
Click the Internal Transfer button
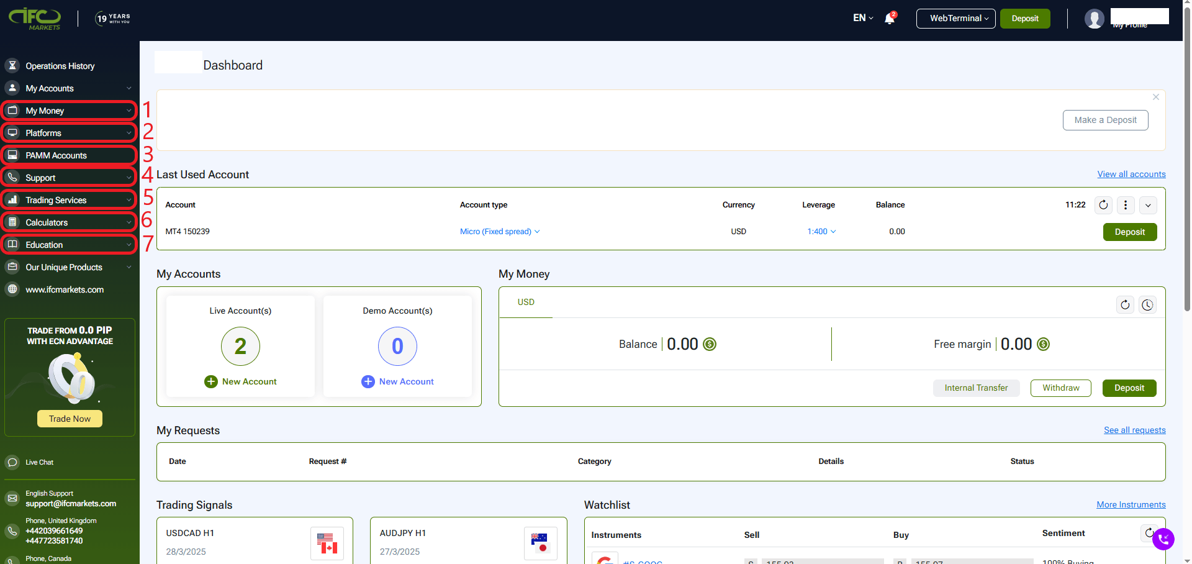coord(977,388)
